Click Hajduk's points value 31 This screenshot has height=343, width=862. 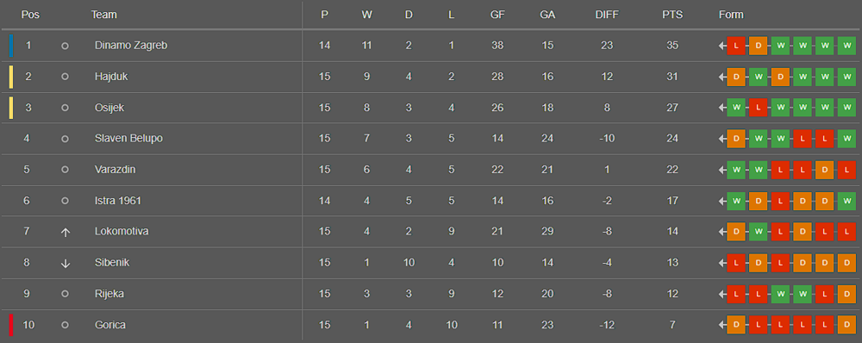[x=672, y=77]
